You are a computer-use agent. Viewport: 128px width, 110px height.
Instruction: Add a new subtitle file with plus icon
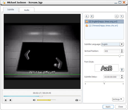pyautogui.click(x=87, y=16)
